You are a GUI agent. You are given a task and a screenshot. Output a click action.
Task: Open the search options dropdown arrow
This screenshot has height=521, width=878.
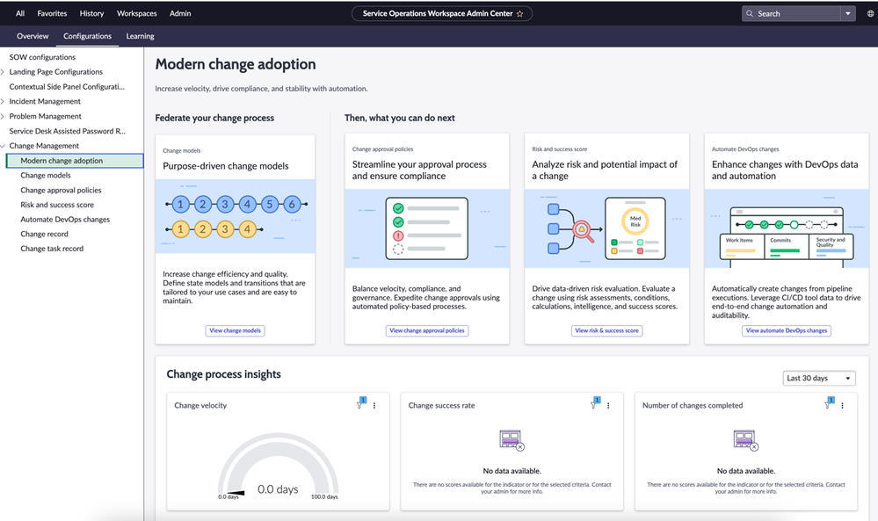pos(850,13)
